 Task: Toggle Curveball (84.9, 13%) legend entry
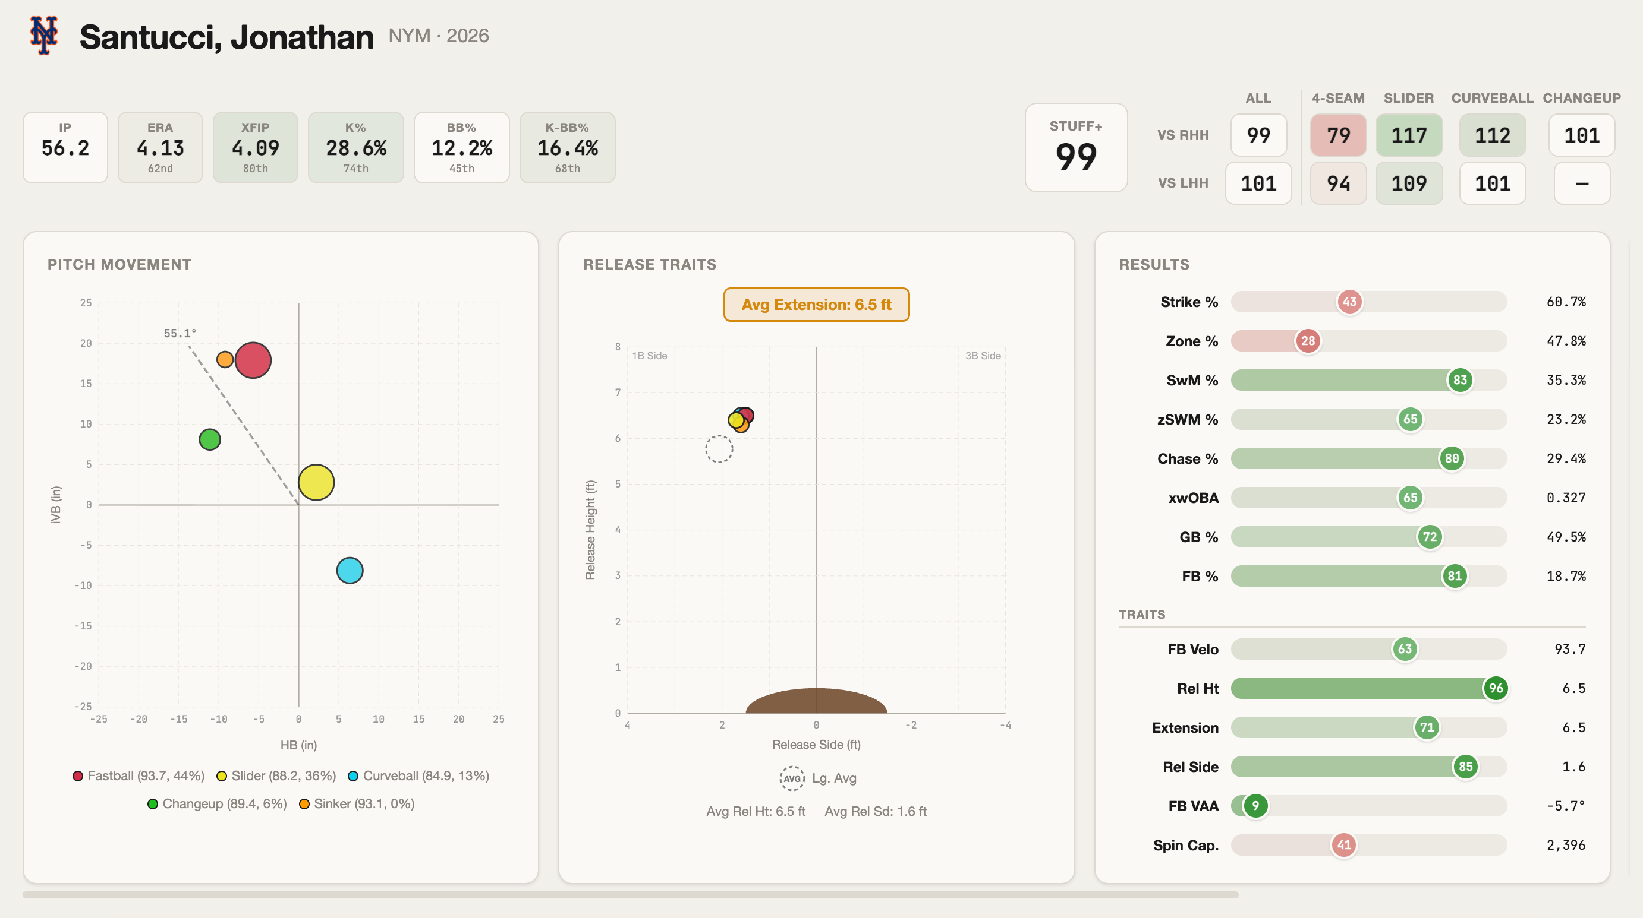tap(418, 776)
